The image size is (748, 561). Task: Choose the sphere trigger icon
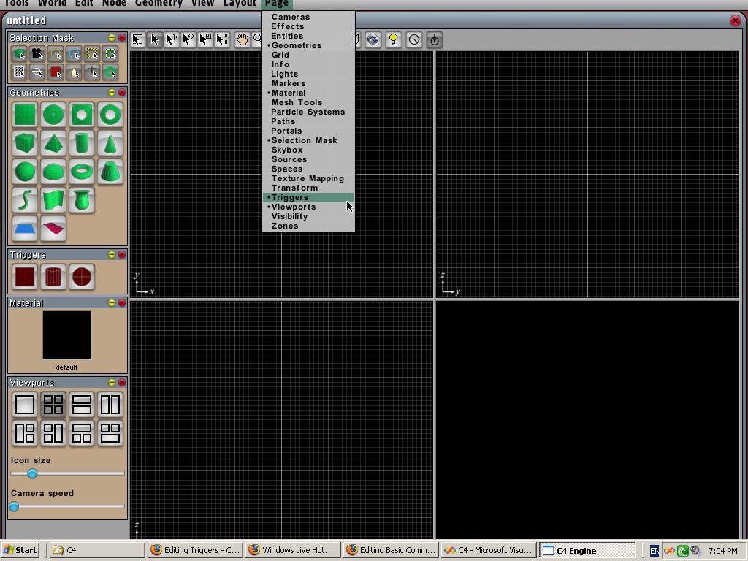[x=82, y=277]
